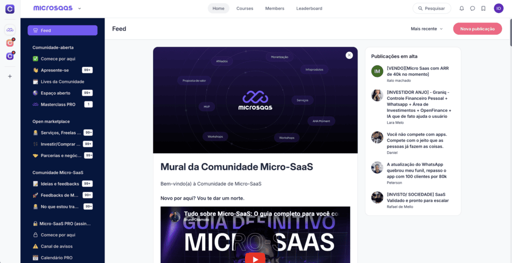Viewport: 512px width, 263px height.
Task: Click the microsaas wordmark logo in header
Action: point(53,8)
